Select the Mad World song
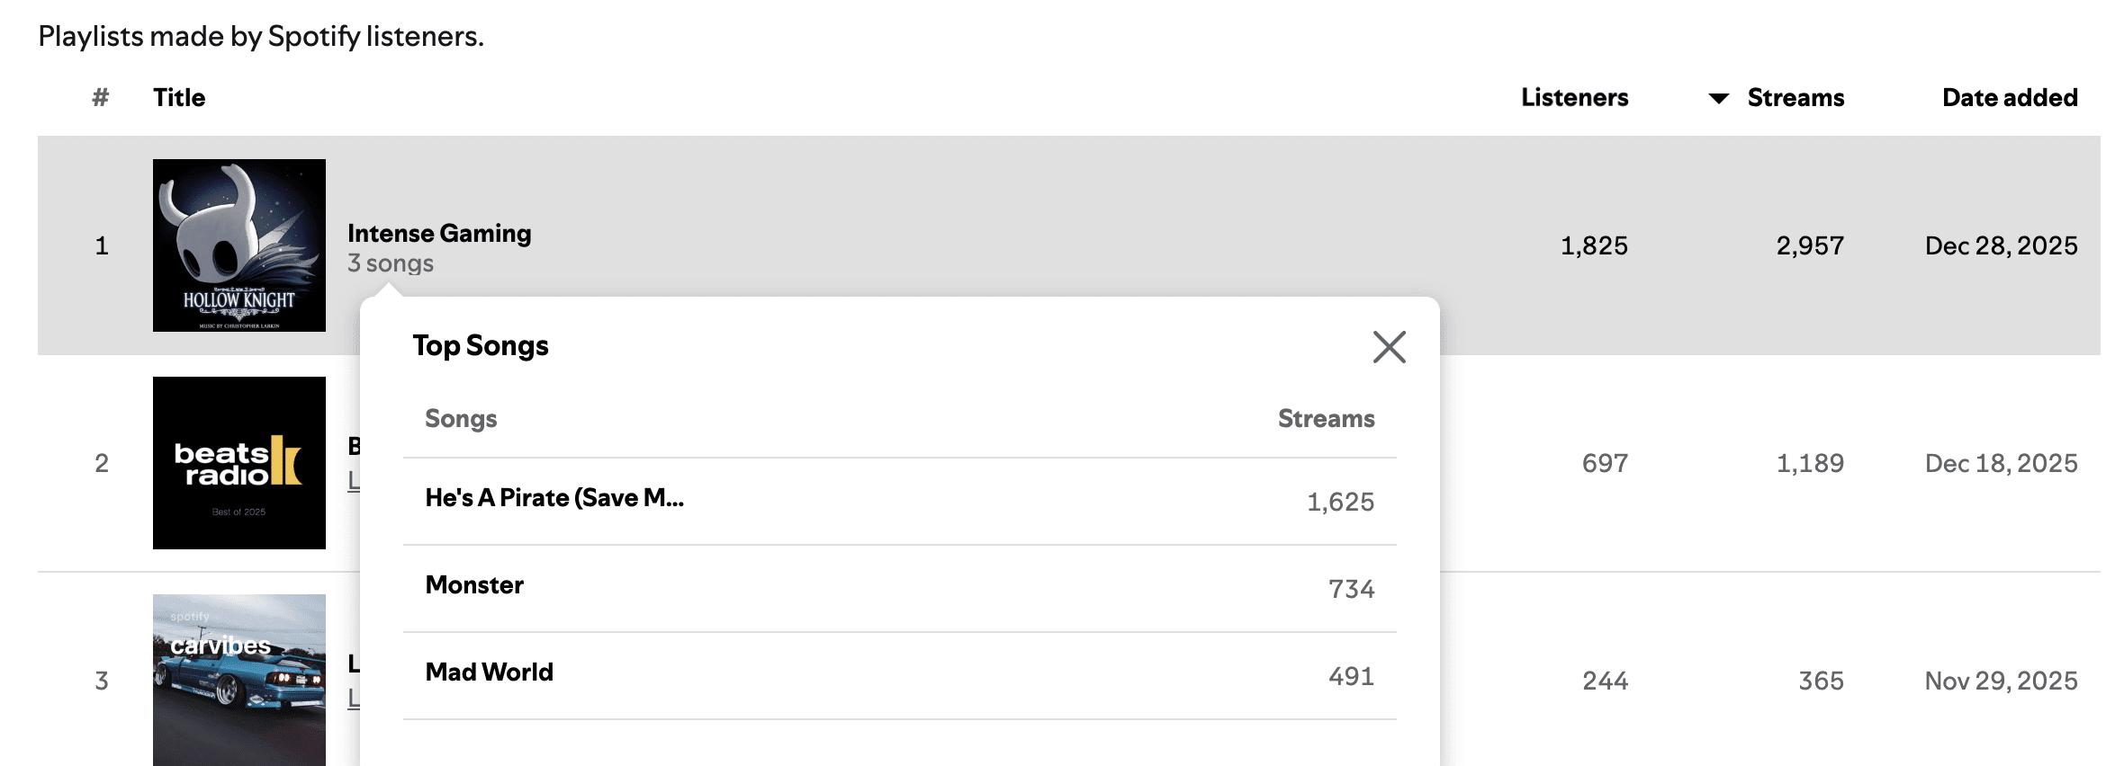Viewport: 2115px width, 766px height. 489,672
